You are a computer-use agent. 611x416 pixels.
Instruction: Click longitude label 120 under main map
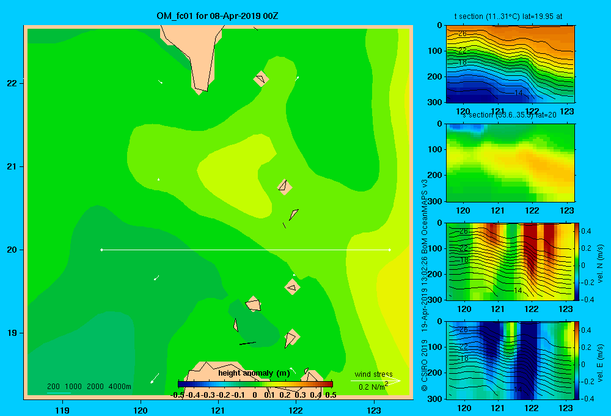[x=141, y=410]
